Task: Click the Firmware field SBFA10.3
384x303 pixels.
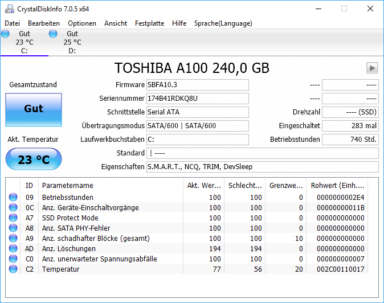Action: coord(197,85)
